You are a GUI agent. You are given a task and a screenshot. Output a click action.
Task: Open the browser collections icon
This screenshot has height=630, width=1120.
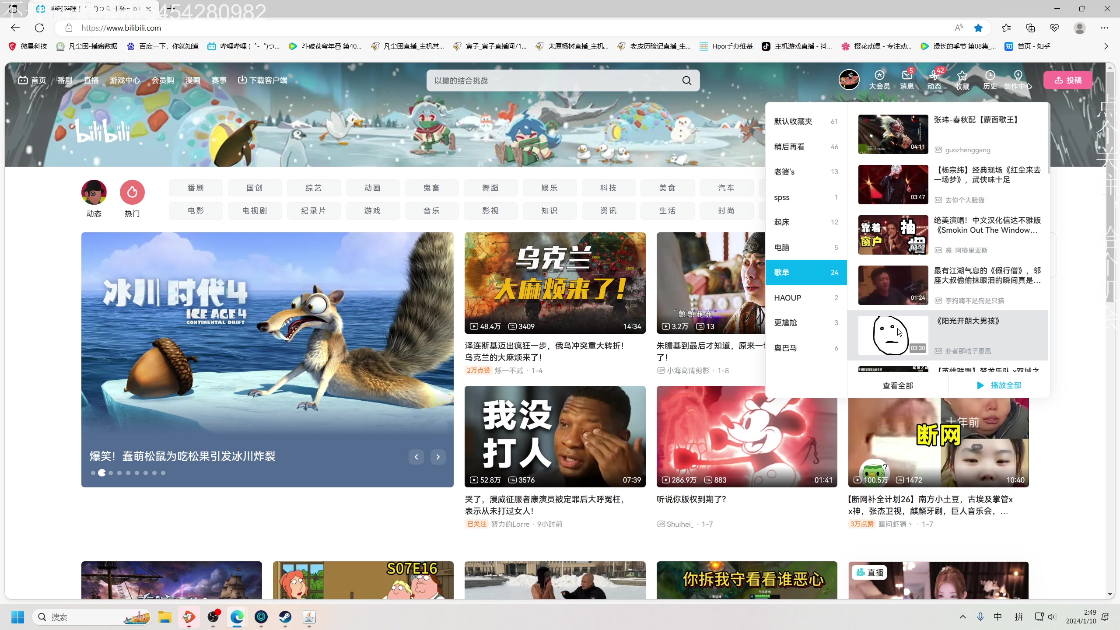[1030, 28]
